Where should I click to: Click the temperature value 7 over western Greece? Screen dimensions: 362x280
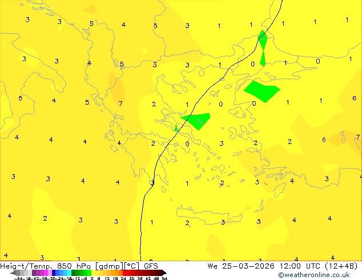120,104
